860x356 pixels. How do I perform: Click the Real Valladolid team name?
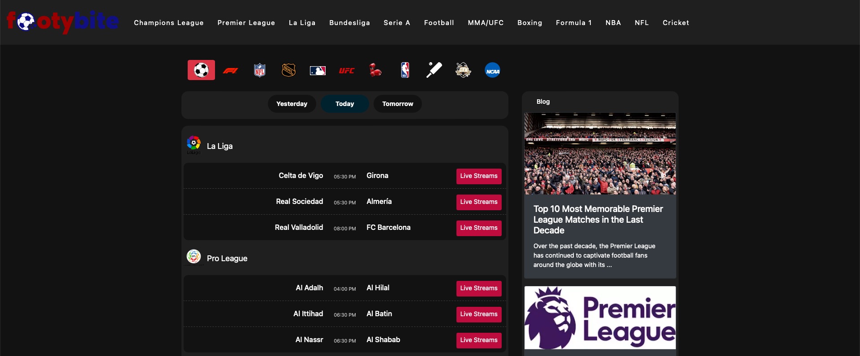pos(299,228)
